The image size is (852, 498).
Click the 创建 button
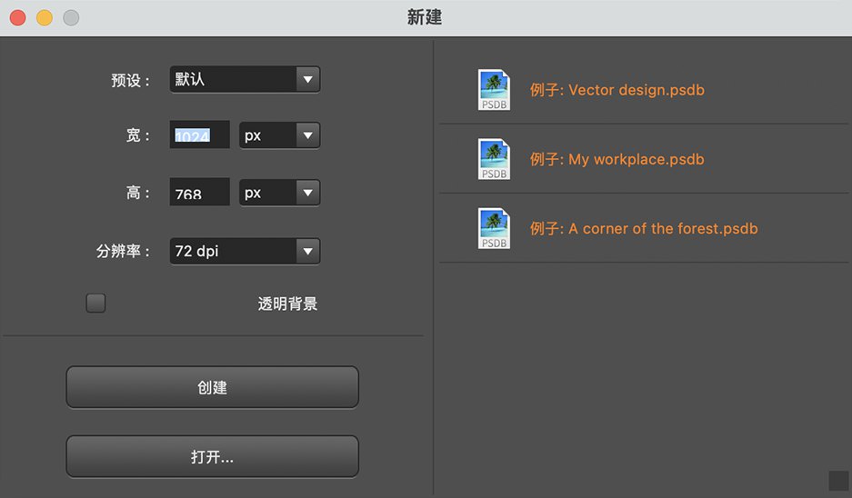[212, 387]
